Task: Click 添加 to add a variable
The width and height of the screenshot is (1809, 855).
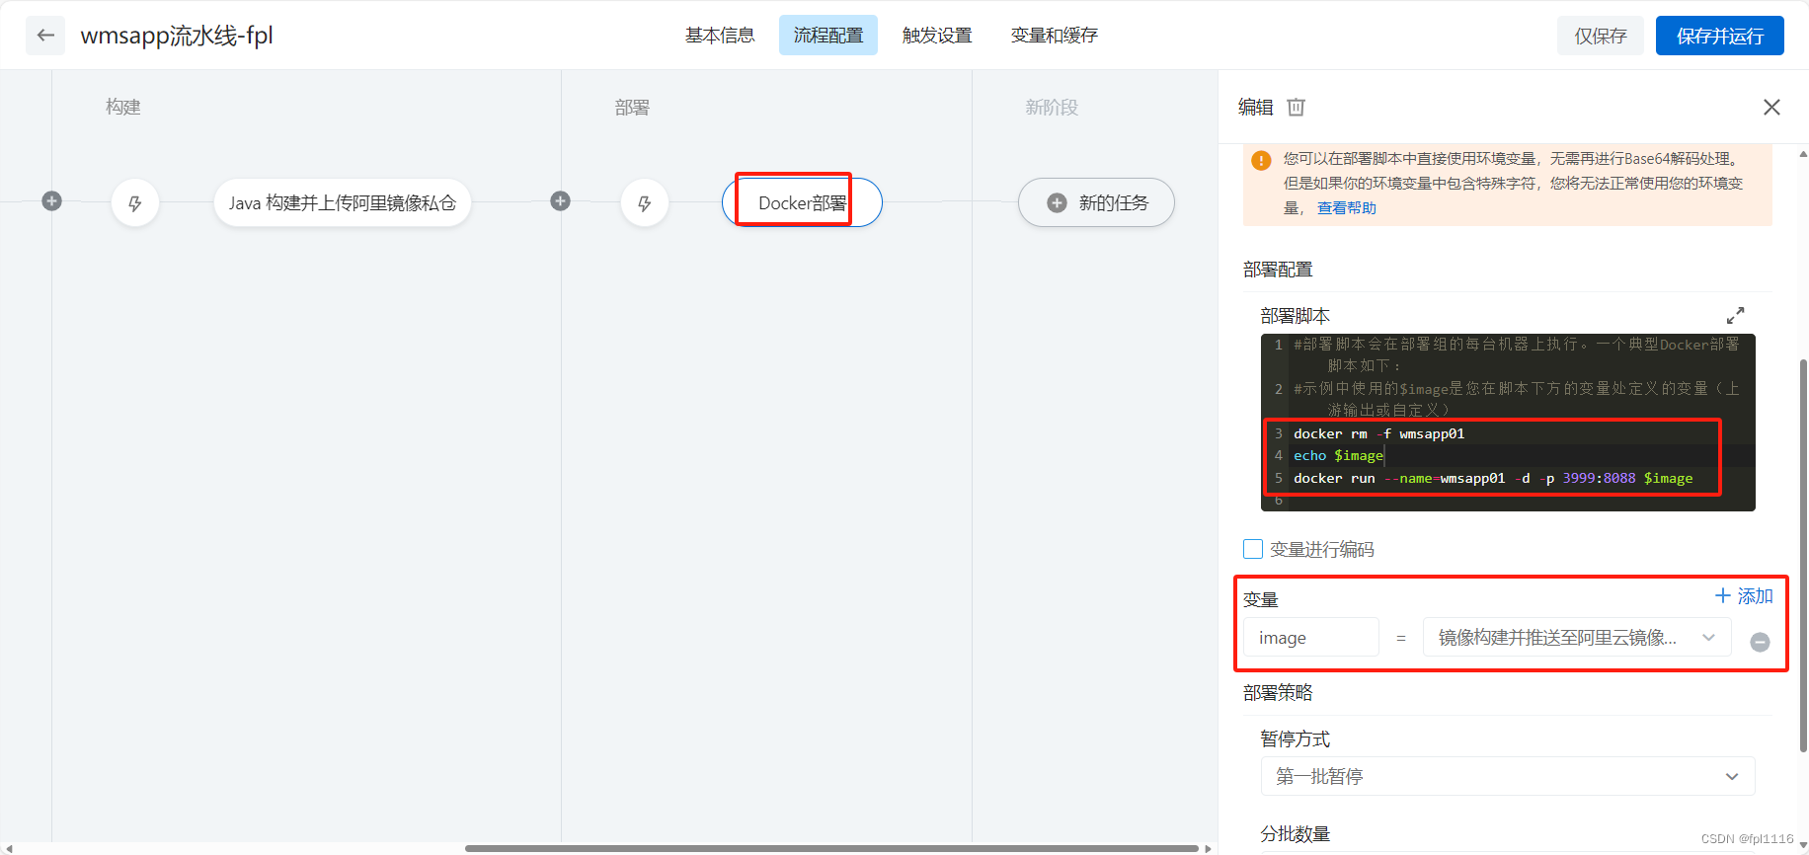Action: pos(1744,596)
